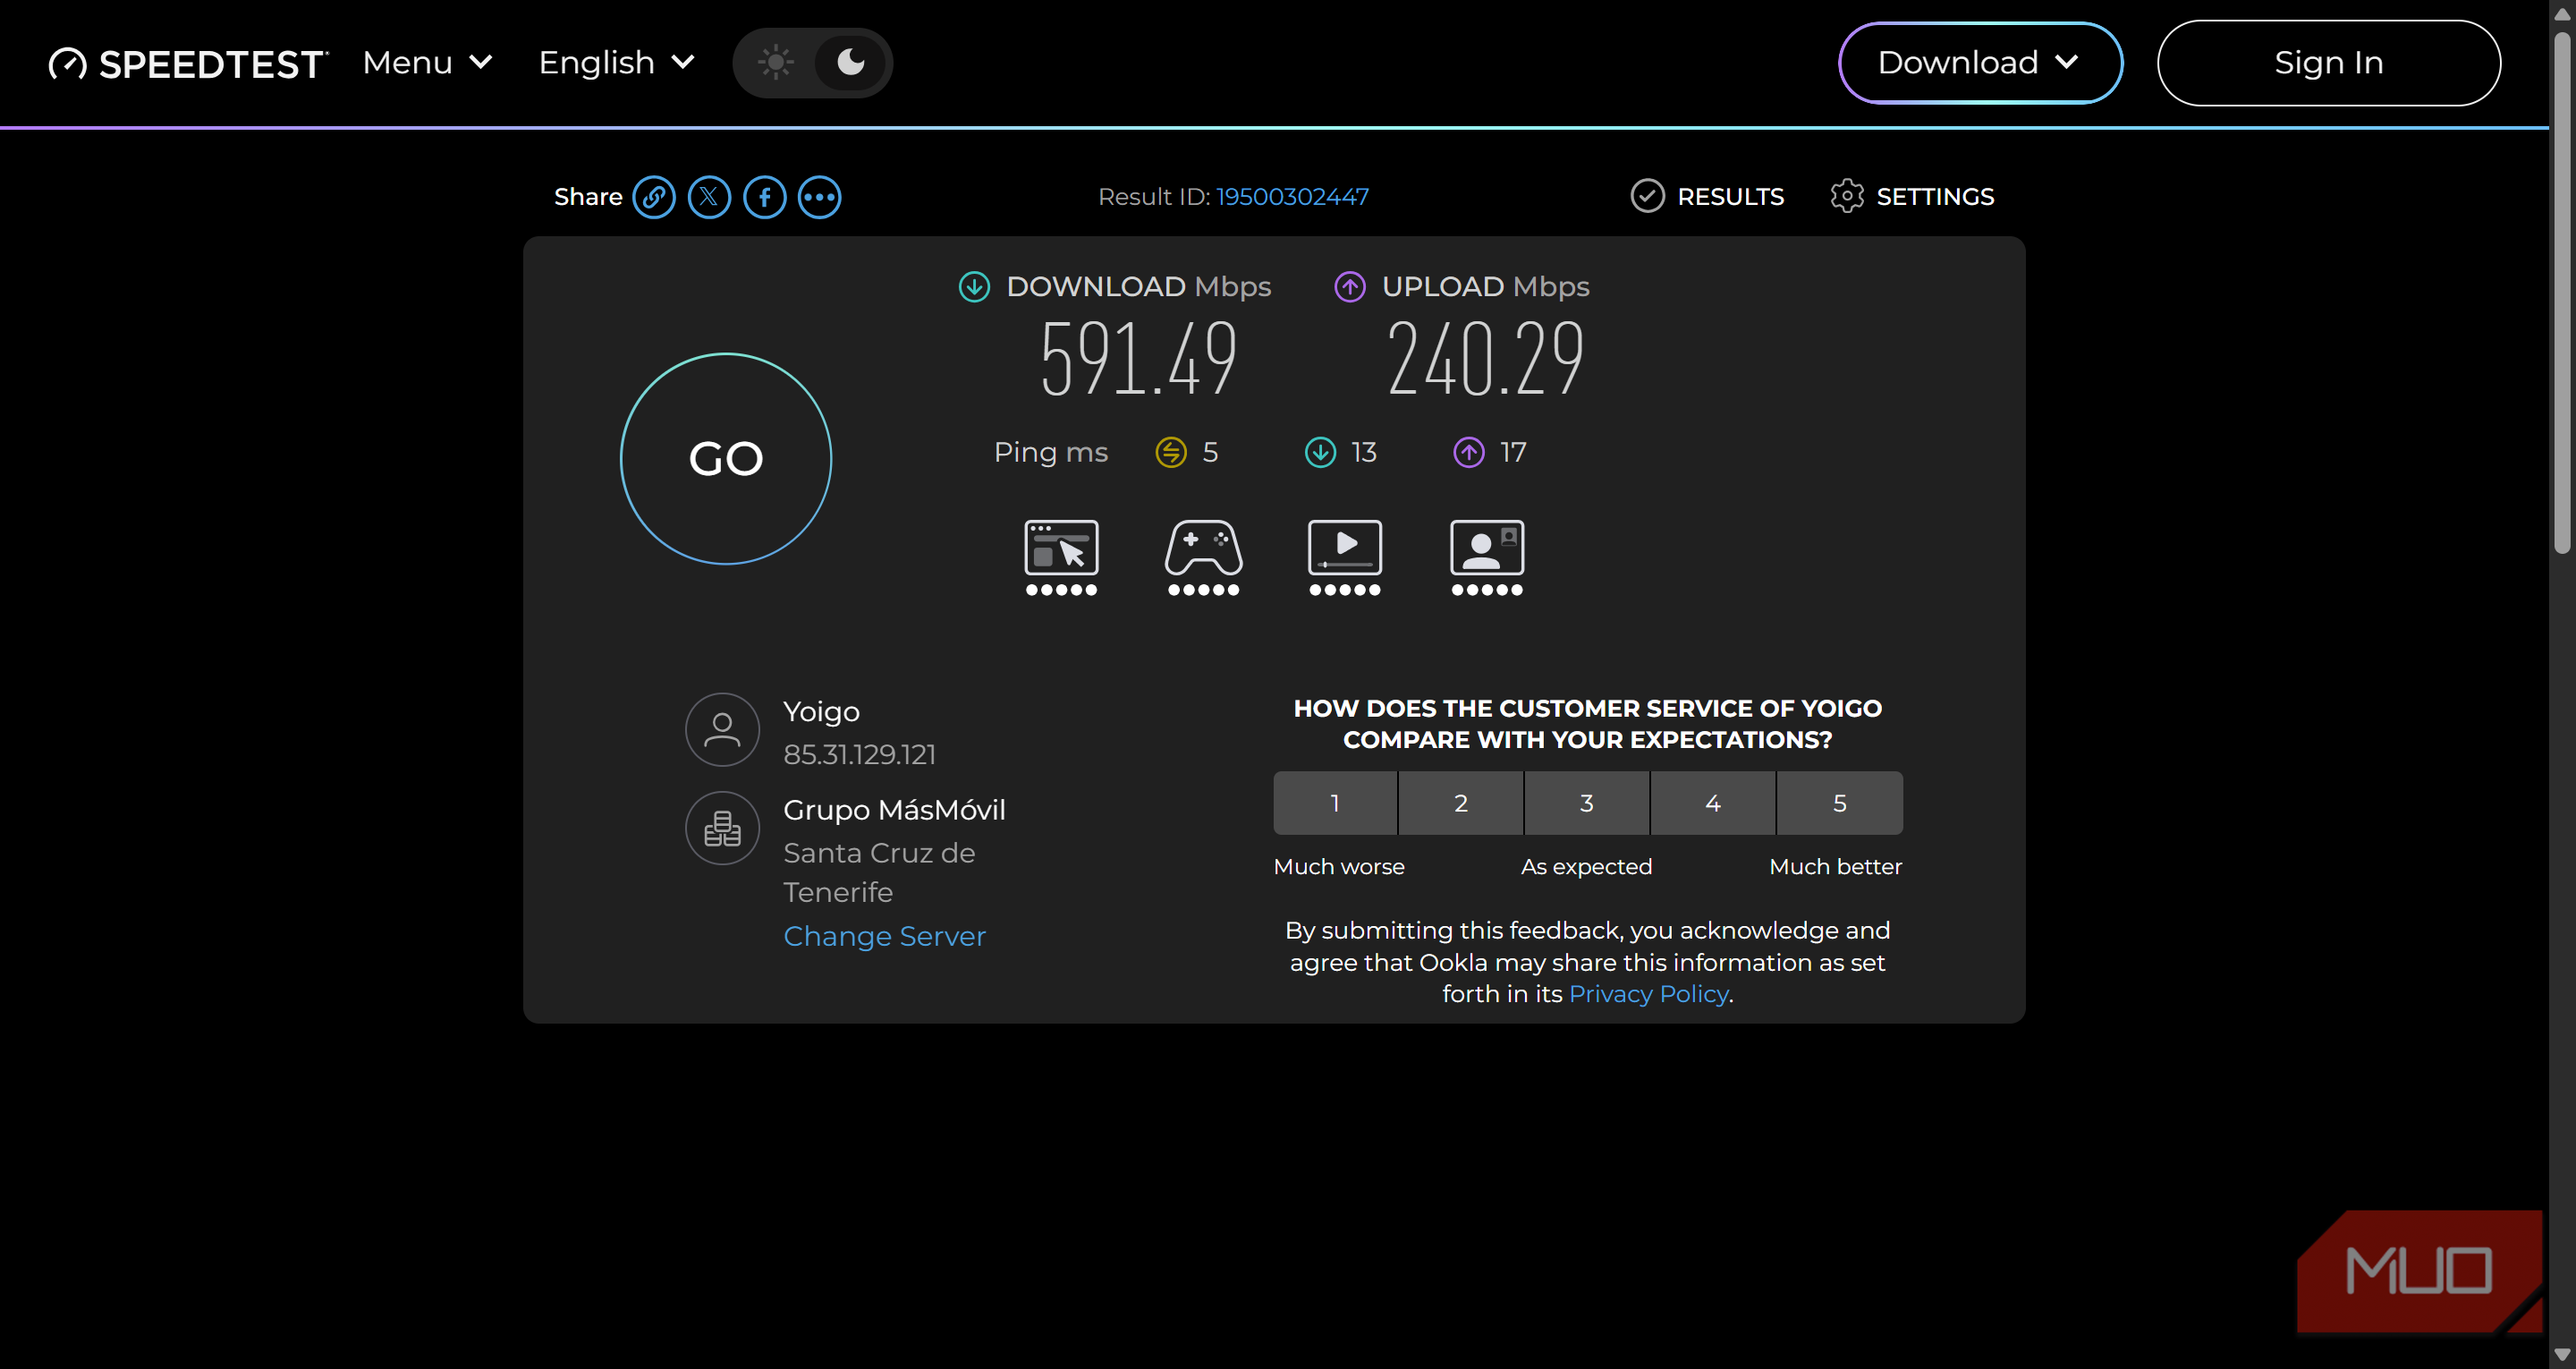Copy share link icon
This screenshot has height=1369, width=2576.
654,197
